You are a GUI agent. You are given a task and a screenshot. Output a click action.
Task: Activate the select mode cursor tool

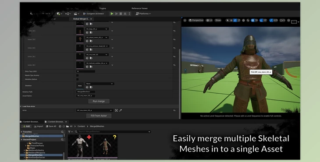click(x=228, y=21)
